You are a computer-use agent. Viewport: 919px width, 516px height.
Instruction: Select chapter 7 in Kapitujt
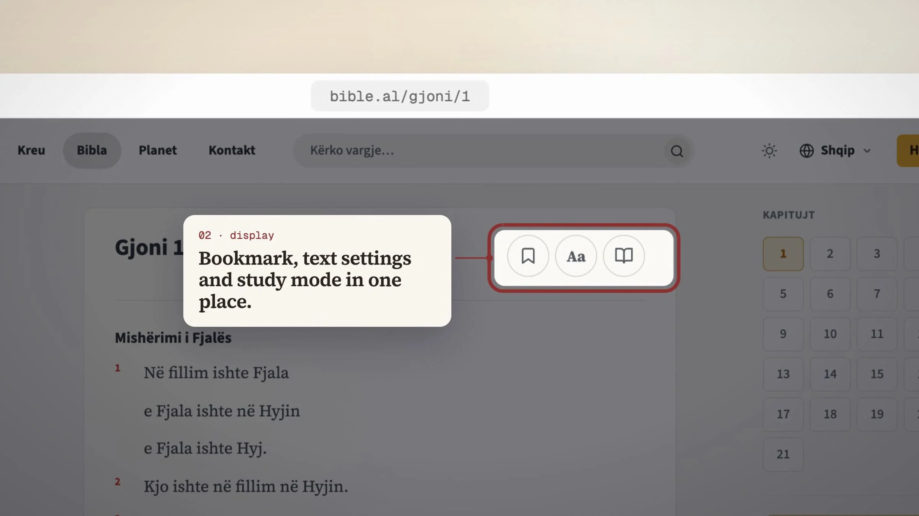877,294
